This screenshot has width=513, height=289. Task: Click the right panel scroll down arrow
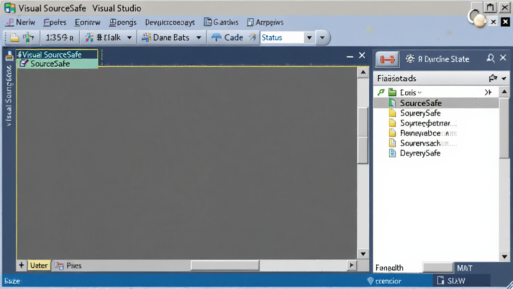(504, 257)
